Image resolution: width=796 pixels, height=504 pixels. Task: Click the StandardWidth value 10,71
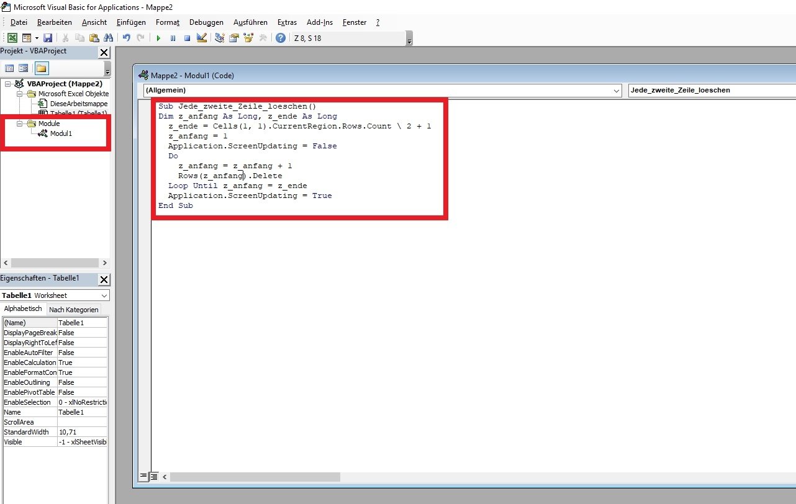pyautogui.click(x=82, y=432)
